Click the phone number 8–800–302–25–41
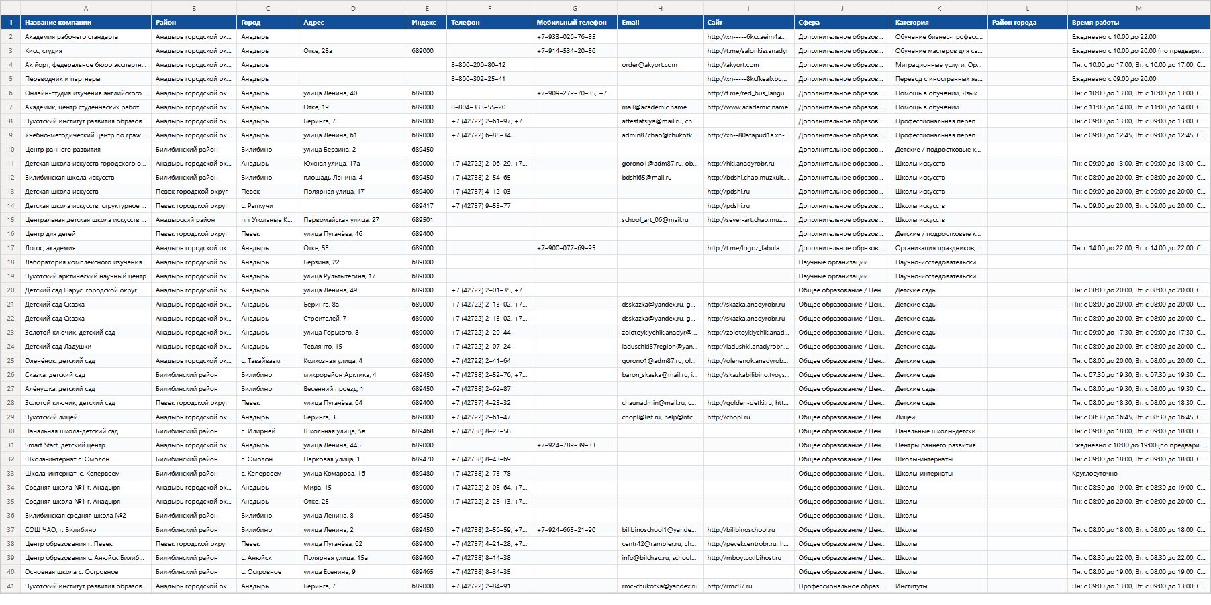The width and height of the screenshot is (1211, 605). (489, 79)
